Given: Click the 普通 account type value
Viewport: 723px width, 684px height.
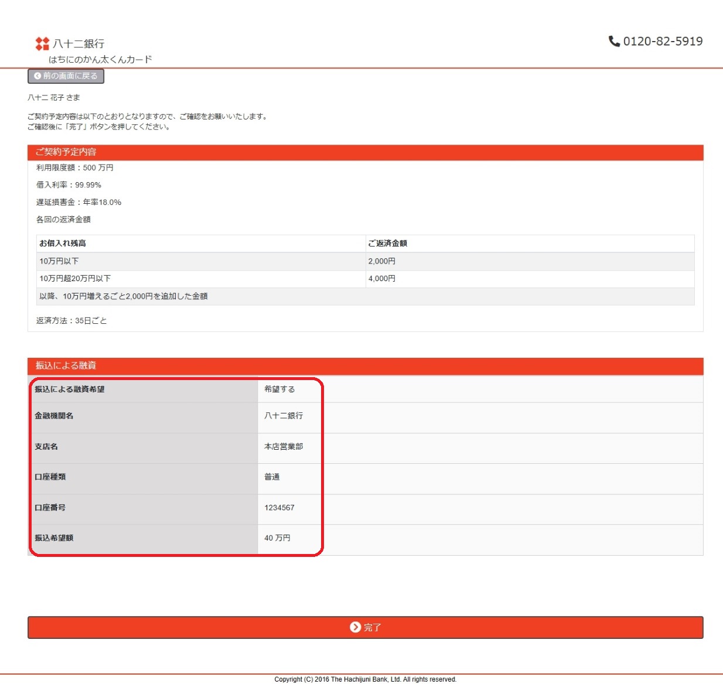Looking at the screenshot, I should (x=272, y=477).
